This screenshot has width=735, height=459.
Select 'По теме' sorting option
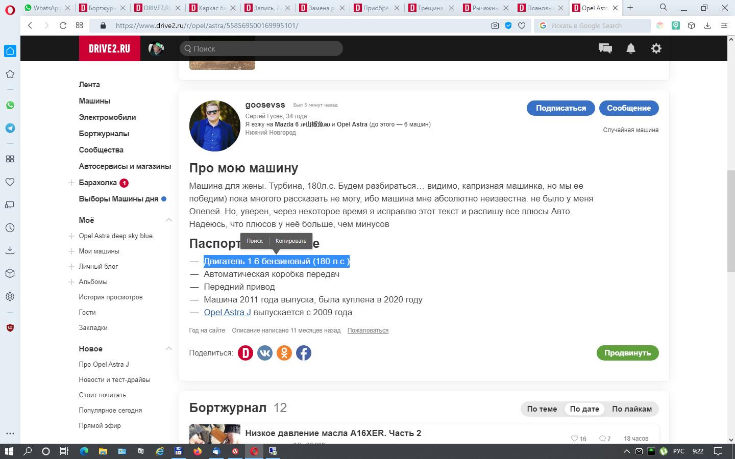[542, 409]
